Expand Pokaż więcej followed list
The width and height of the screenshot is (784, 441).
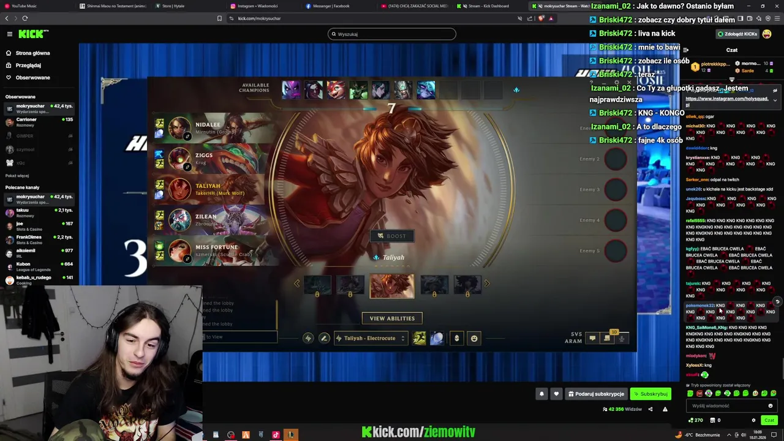[x=17, y=176]
